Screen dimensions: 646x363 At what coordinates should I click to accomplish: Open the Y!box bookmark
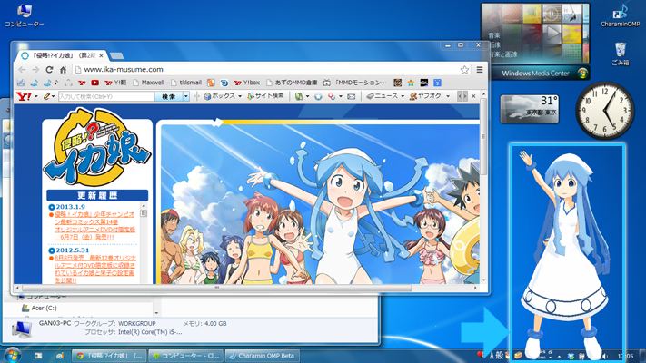(247, 83)
